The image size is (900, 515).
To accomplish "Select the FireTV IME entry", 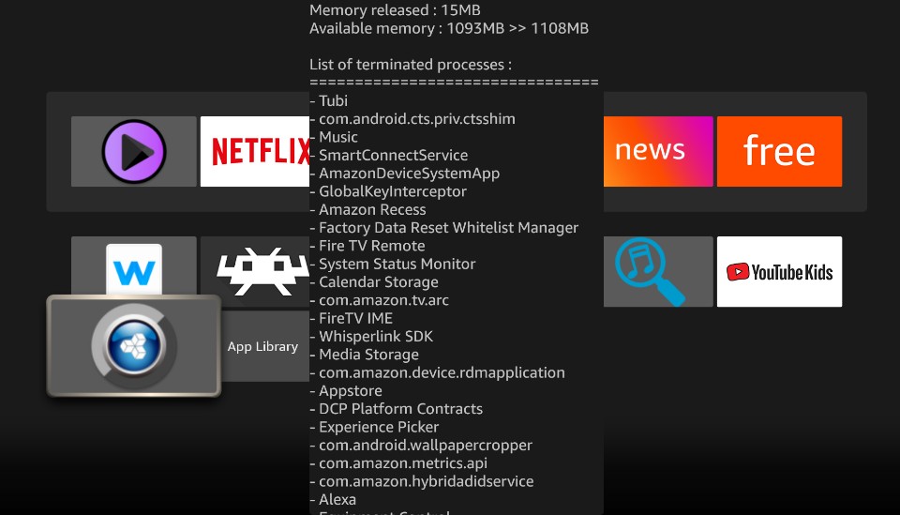I will pos(352,318).
